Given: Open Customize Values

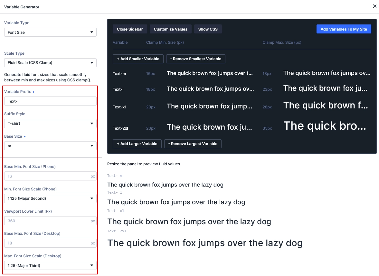Looking at the screenshot, I should point(170,29).
